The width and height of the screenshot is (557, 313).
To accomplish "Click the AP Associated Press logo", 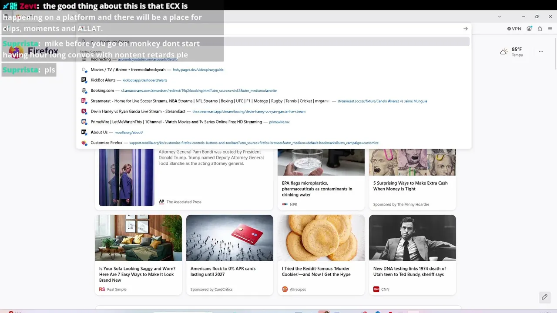I will (x=161, y=202).
